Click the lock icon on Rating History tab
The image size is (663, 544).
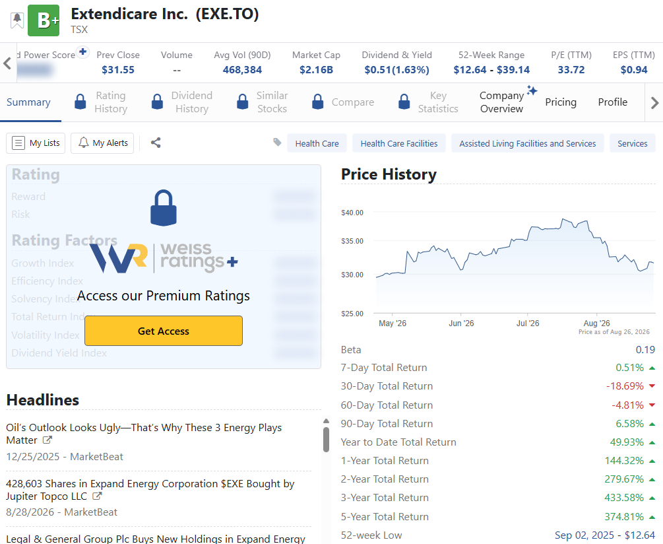click(x=80, y=102)
